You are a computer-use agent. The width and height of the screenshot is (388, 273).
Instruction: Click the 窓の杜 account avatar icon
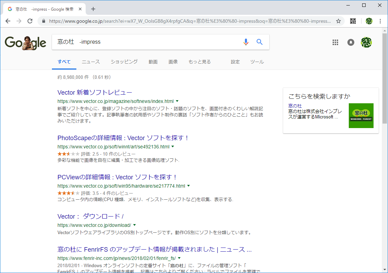coord(366,42)
